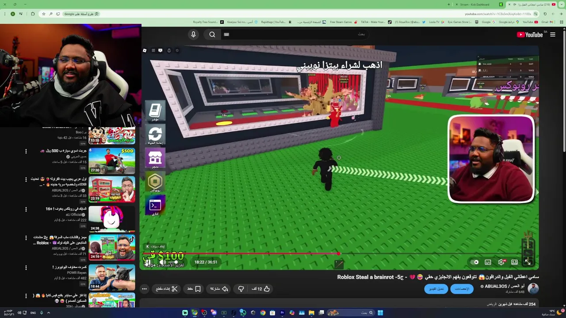Click the in-game book index icon

point(155,111)
